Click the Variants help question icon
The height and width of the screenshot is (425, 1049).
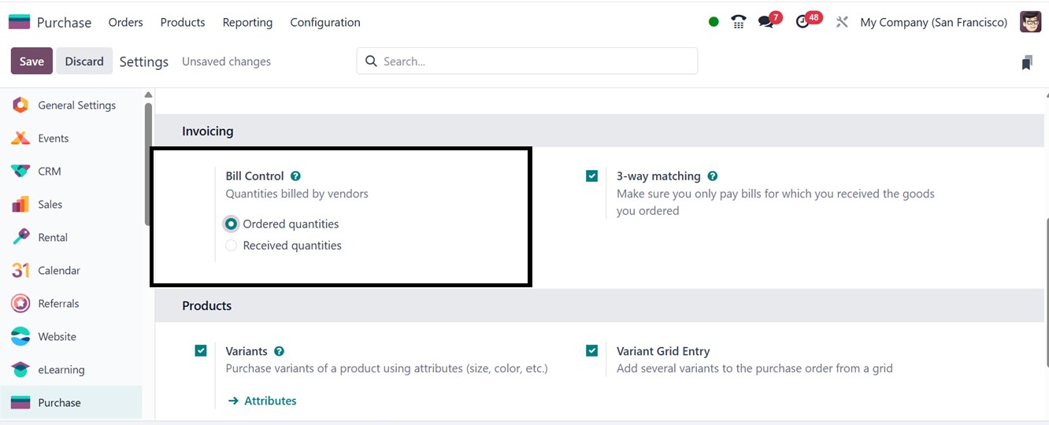tap(279, 351)
